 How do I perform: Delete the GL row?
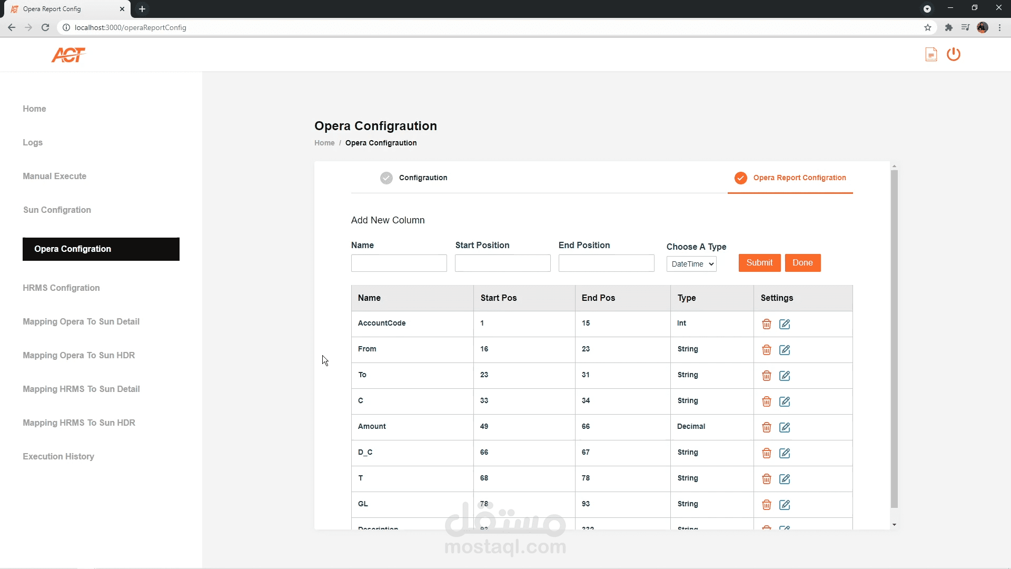(767, 505)
